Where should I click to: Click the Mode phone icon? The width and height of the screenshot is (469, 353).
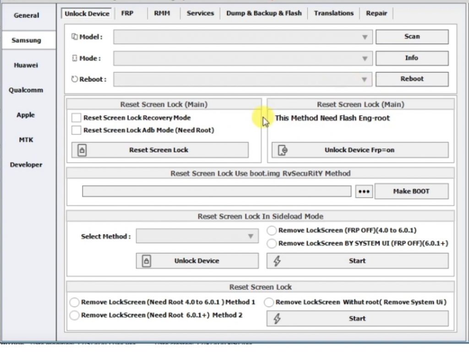click(x=74, y=58)
